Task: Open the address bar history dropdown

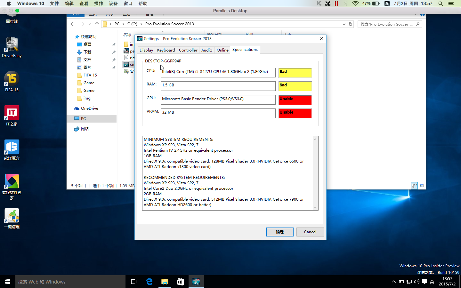Action: tap(344, 24)
